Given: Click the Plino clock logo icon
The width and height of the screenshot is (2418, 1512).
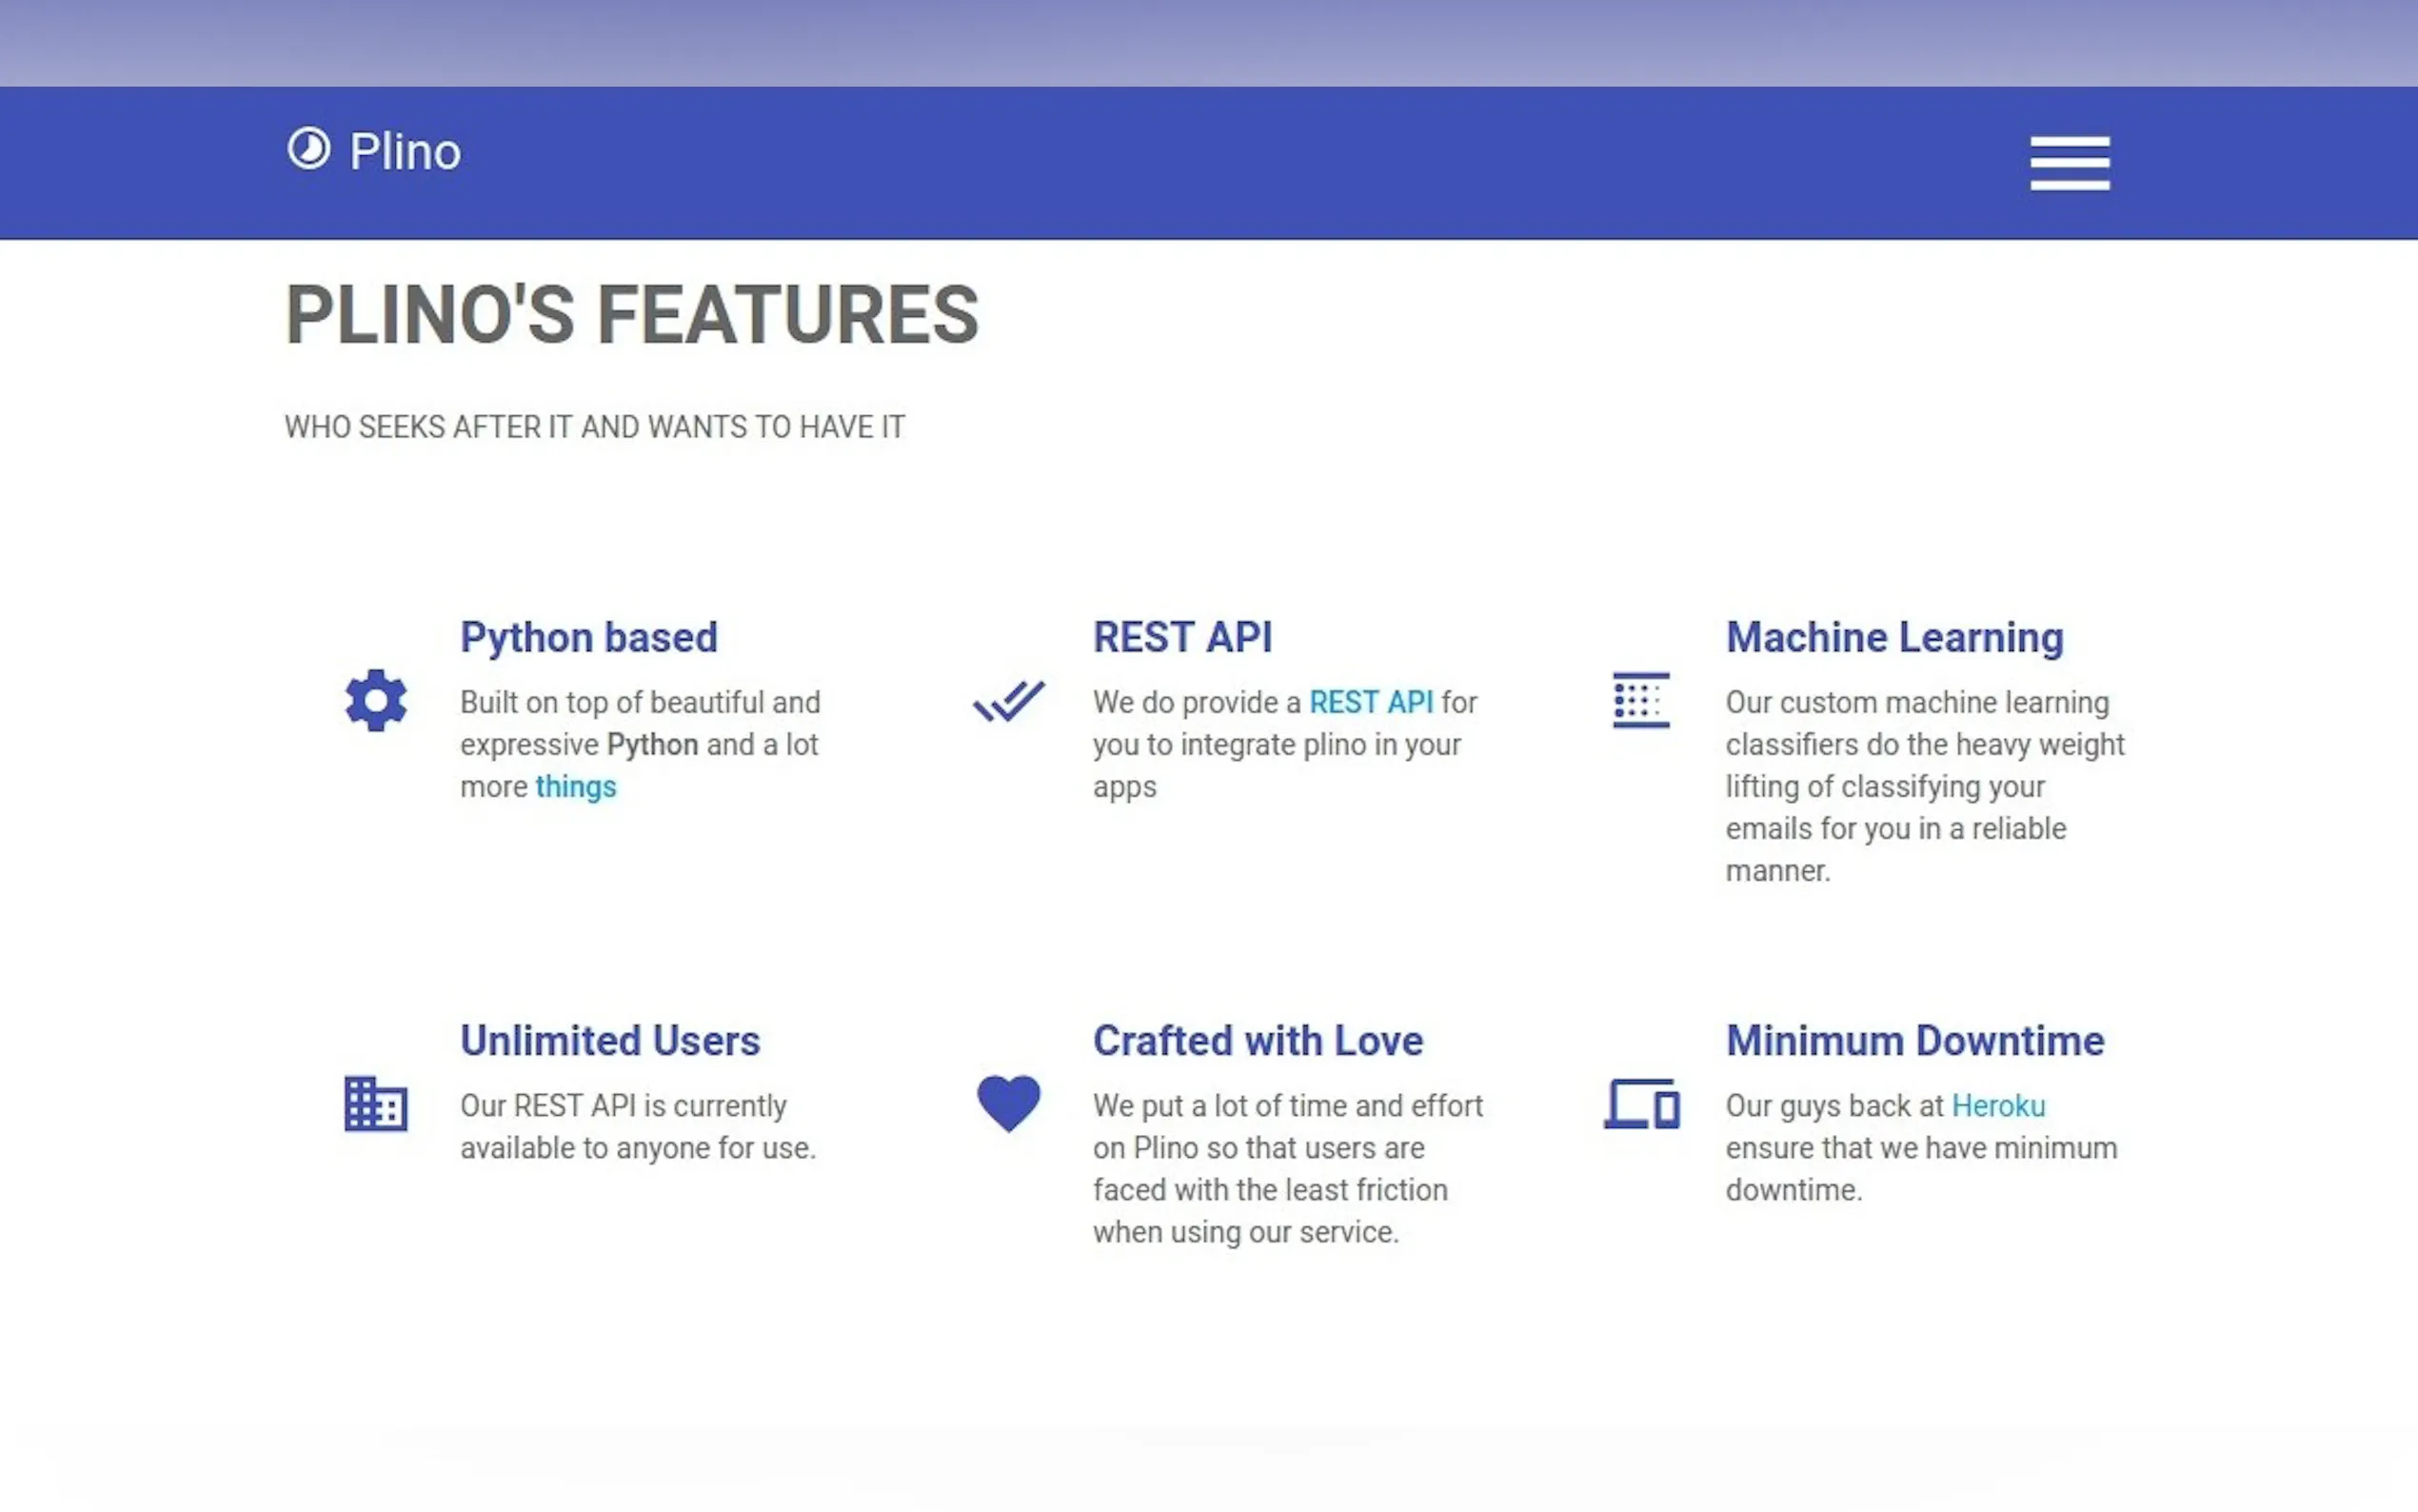Looking at the screenshot, I should (x=308, y=149).
